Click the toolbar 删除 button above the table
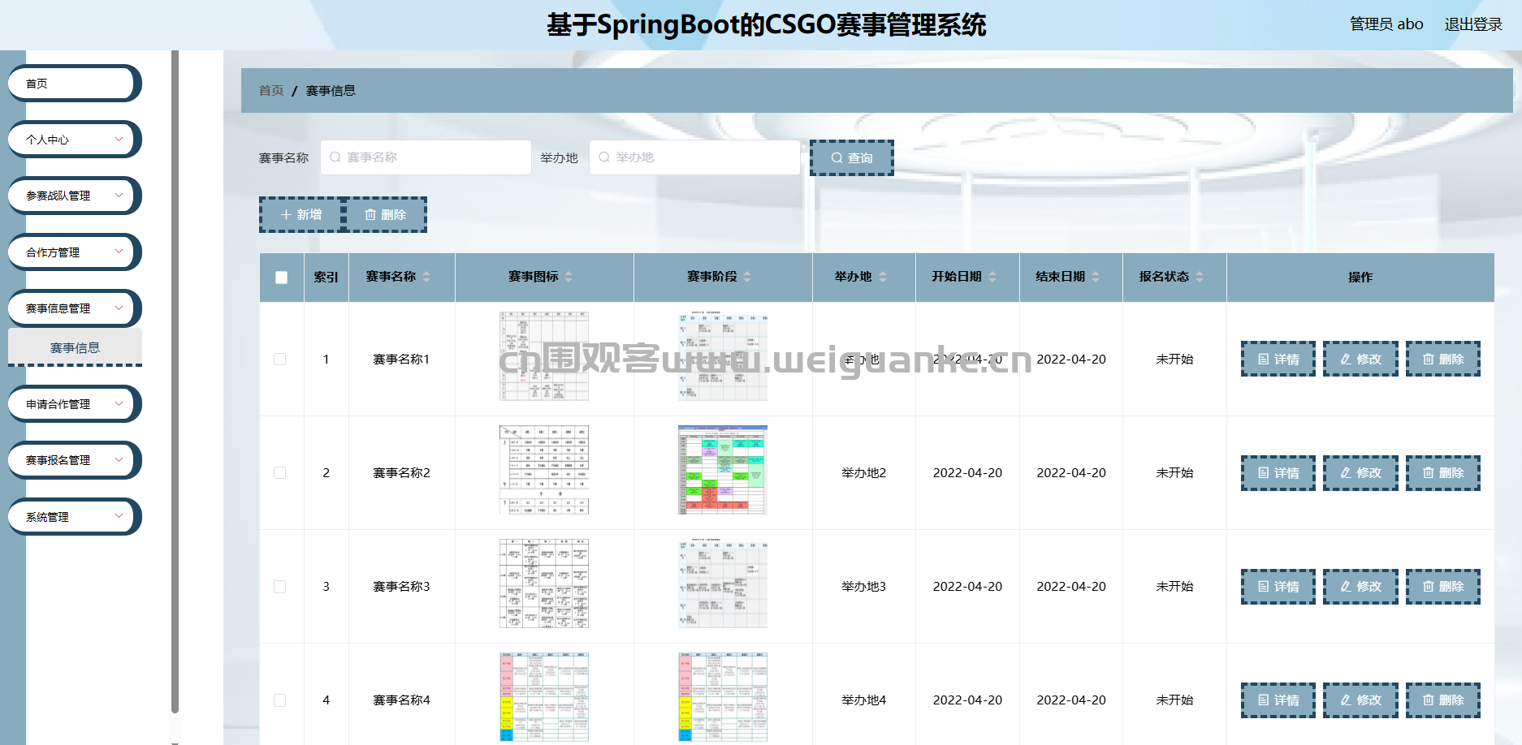 pyautogui.click(x=385, y=214)
